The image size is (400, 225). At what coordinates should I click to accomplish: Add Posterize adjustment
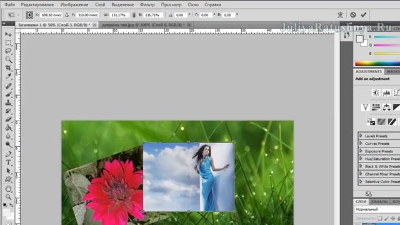(381, 122)
